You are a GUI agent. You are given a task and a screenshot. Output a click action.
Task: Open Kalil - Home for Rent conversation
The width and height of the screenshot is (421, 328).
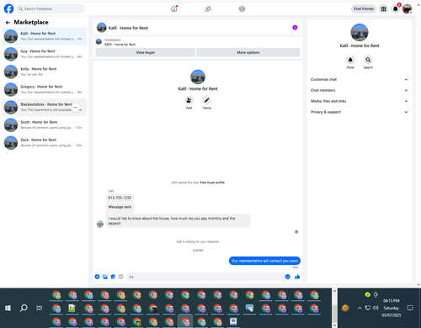[x=45, y=36]
